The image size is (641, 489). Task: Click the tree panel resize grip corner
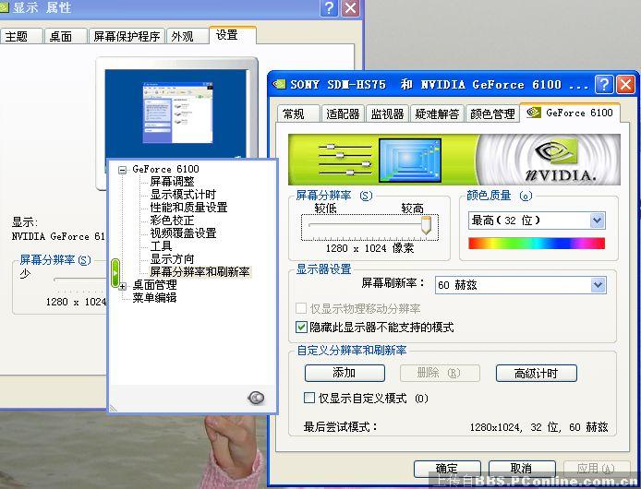[x=114, y=407]
